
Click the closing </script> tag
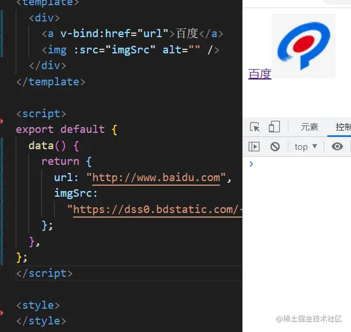tap(44, 273)
